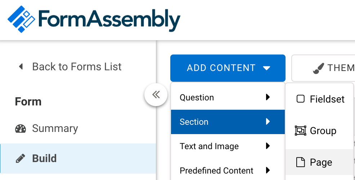Open the ADD CONTENT dropdown
The image size is (355, 180).
pyautogui.click(x=228, y=68)
